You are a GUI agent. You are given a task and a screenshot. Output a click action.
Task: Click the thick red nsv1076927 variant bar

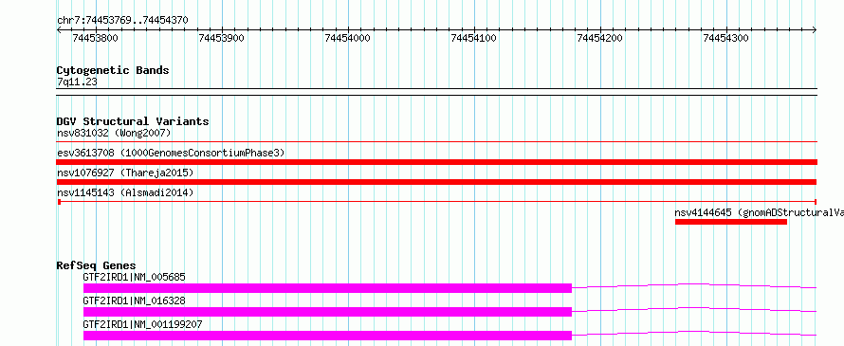[436, 182]
